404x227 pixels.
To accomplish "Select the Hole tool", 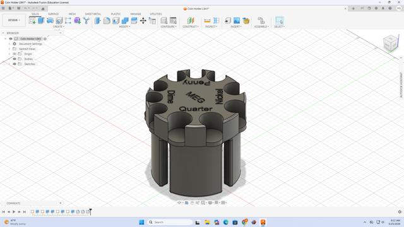I will pyautogui.click(x=59, y=20).
